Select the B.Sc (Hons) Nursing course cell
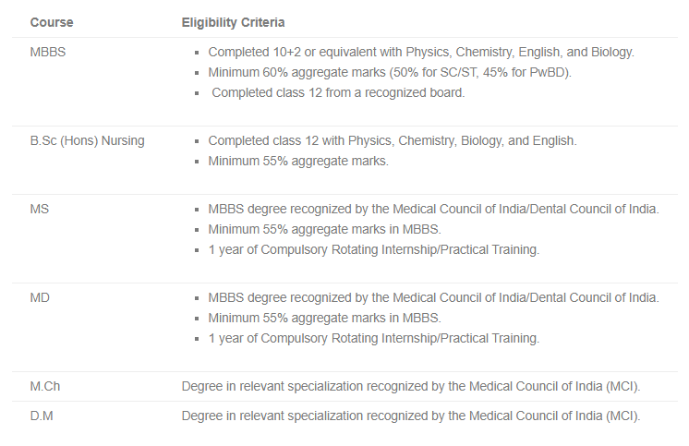The image size is (689, 446). point(87,140)
